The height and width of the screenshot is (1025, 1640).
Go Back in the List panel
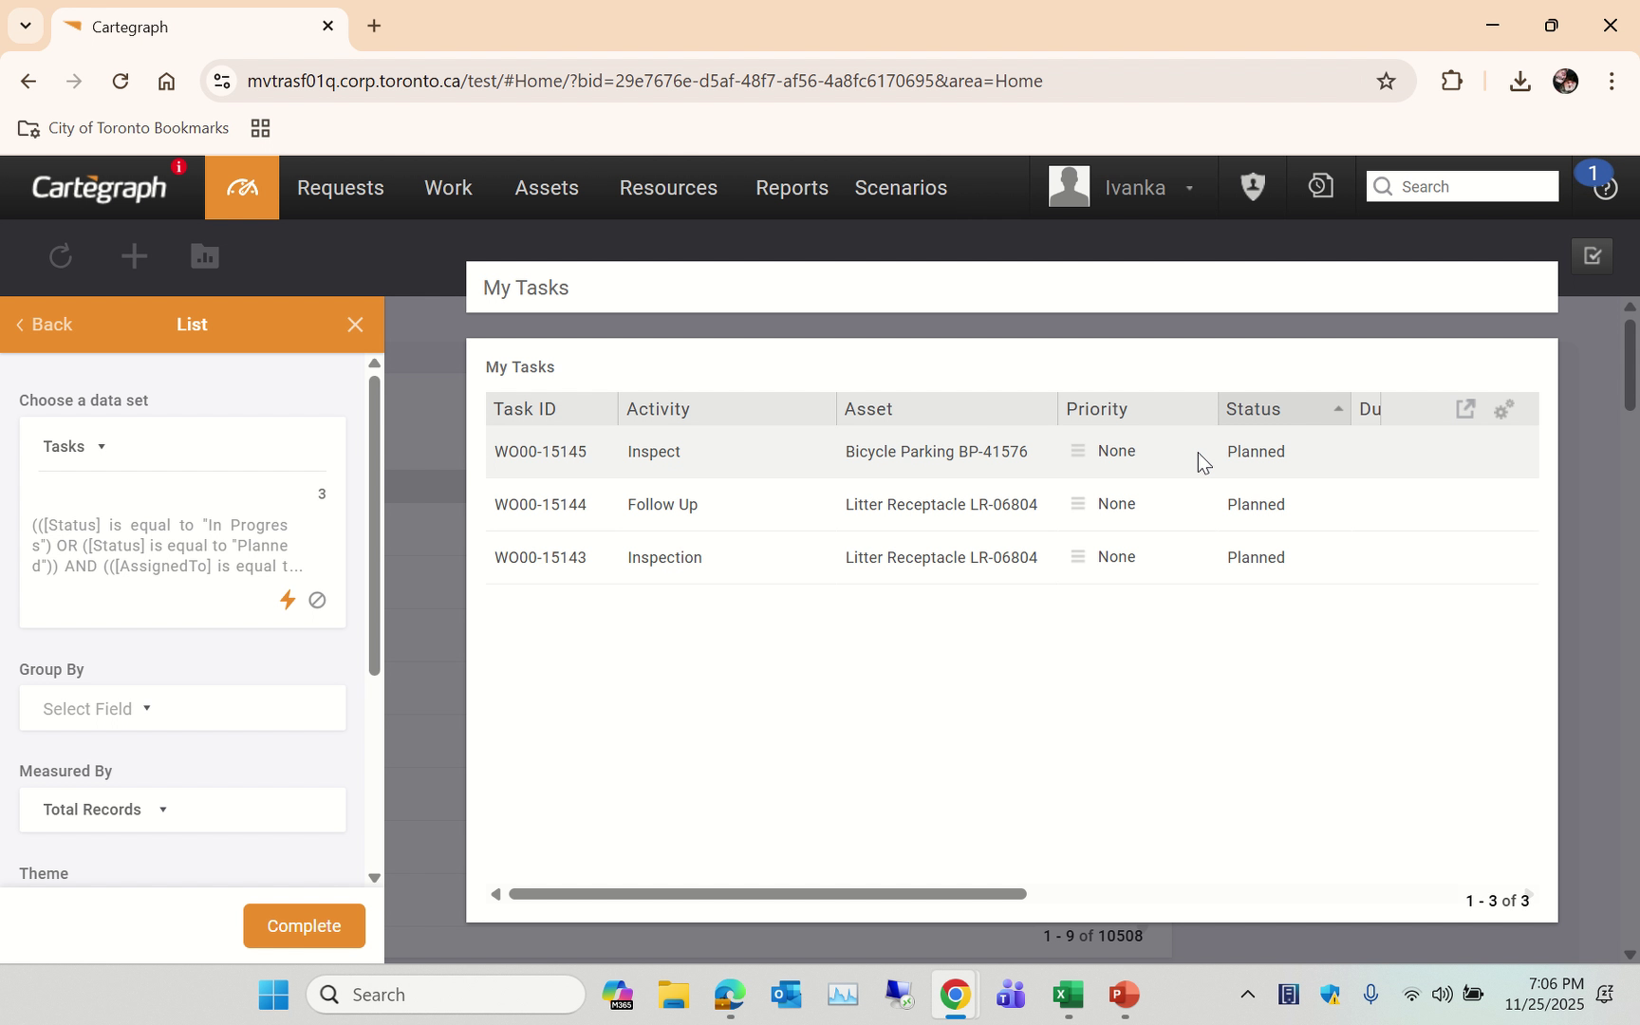(x=44, y=324)
